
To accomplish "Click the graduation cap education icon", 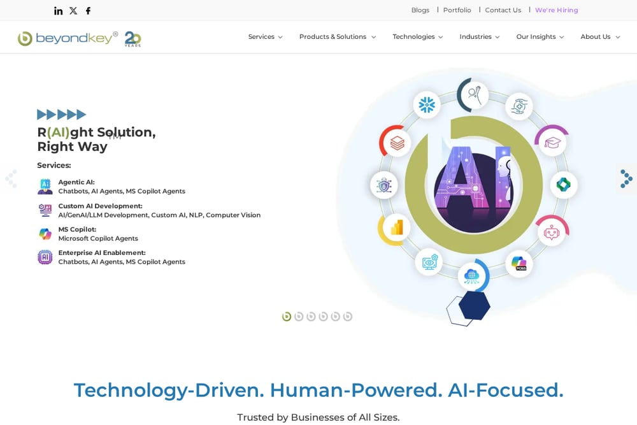I will [x=552, y=143].
